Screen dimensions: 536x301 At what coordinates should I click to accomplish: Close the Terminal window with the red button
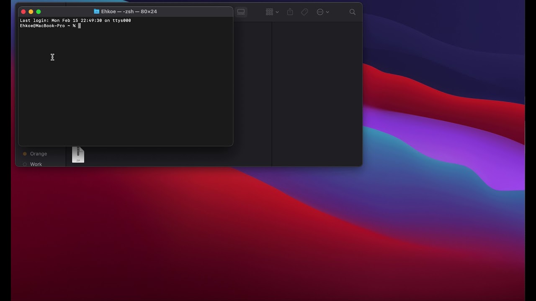click(23, 12)
